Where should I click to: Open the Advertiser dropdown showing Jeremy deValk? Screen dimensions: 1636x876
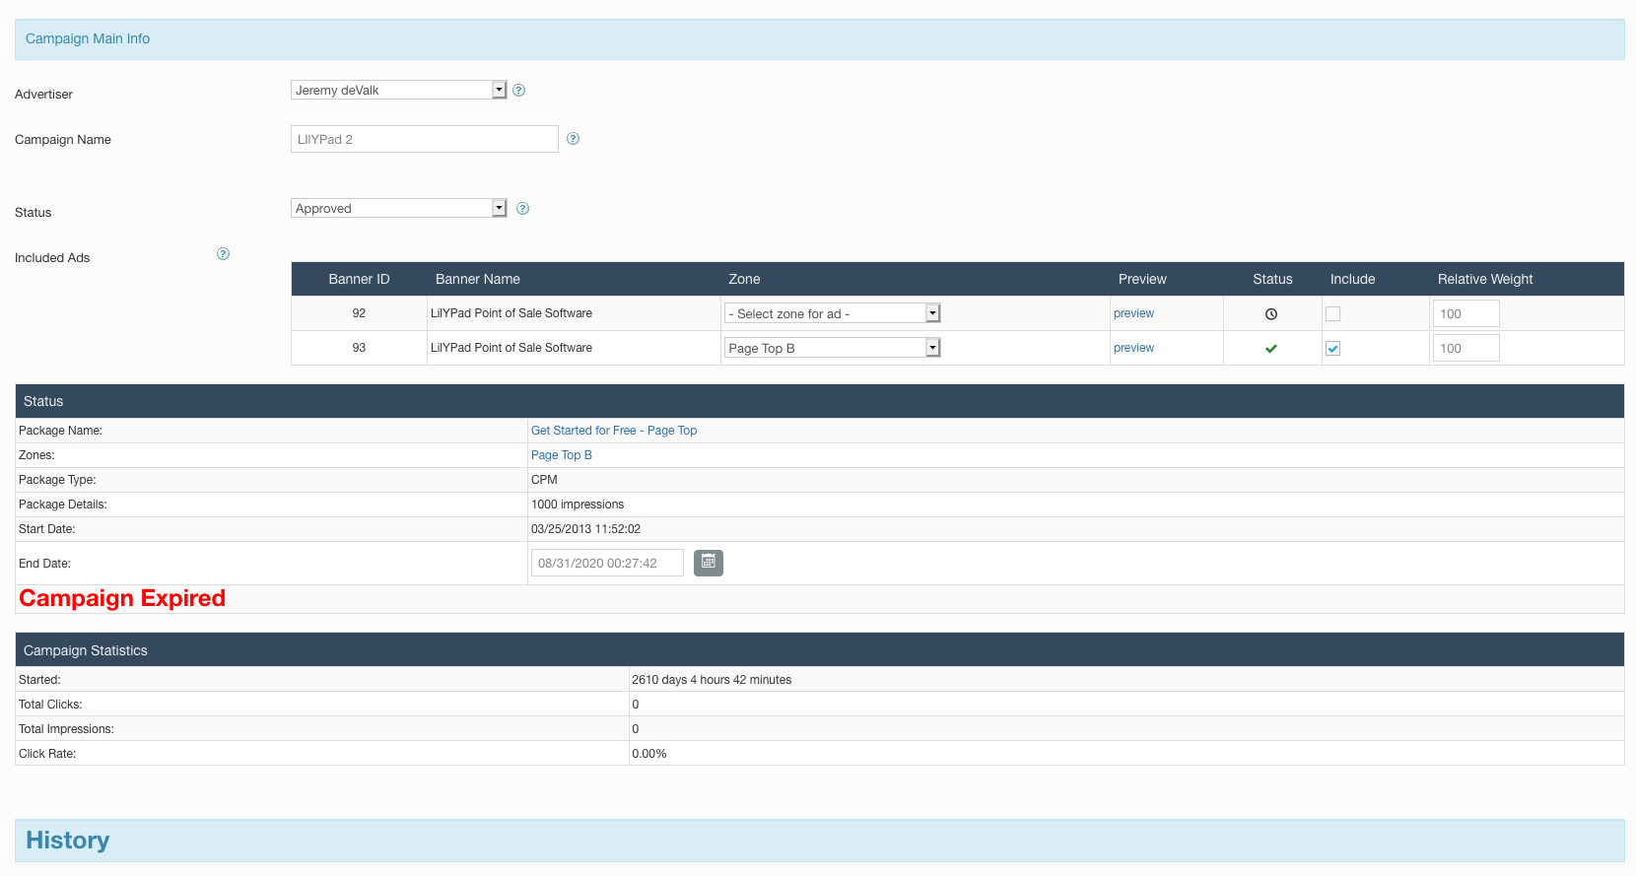(398, 91)
